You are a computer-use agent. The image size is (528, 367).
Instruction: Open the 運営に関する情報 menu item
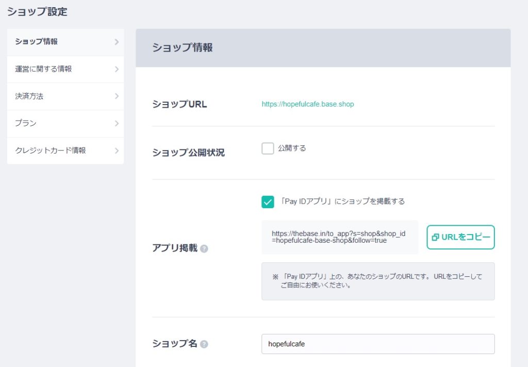(x=43, y=69)
